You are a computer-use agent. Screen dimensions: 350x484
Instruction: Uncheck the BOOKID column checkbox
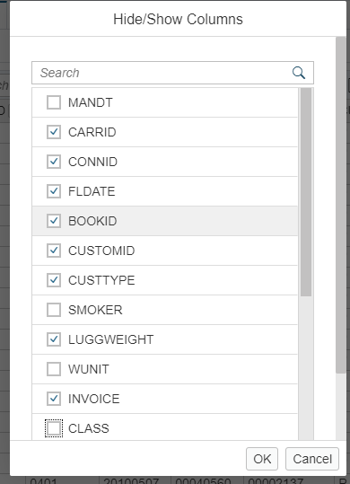(54, 221)
